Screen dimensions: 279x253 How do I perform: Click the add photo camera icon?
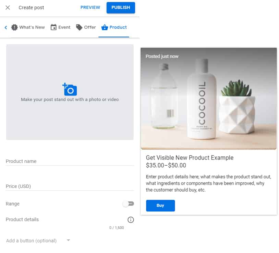click(70, 89)
